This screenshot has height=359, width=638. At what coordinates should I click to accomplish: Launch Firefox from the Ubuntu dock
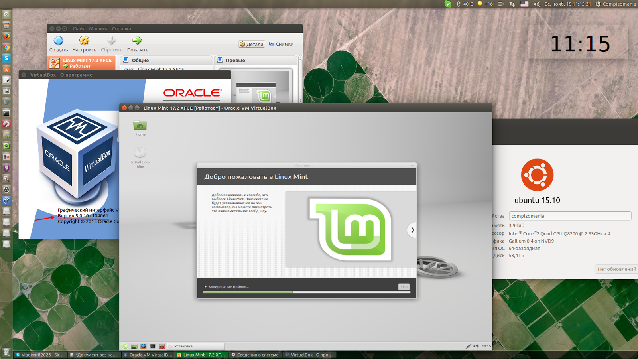(x=6, y=36)
